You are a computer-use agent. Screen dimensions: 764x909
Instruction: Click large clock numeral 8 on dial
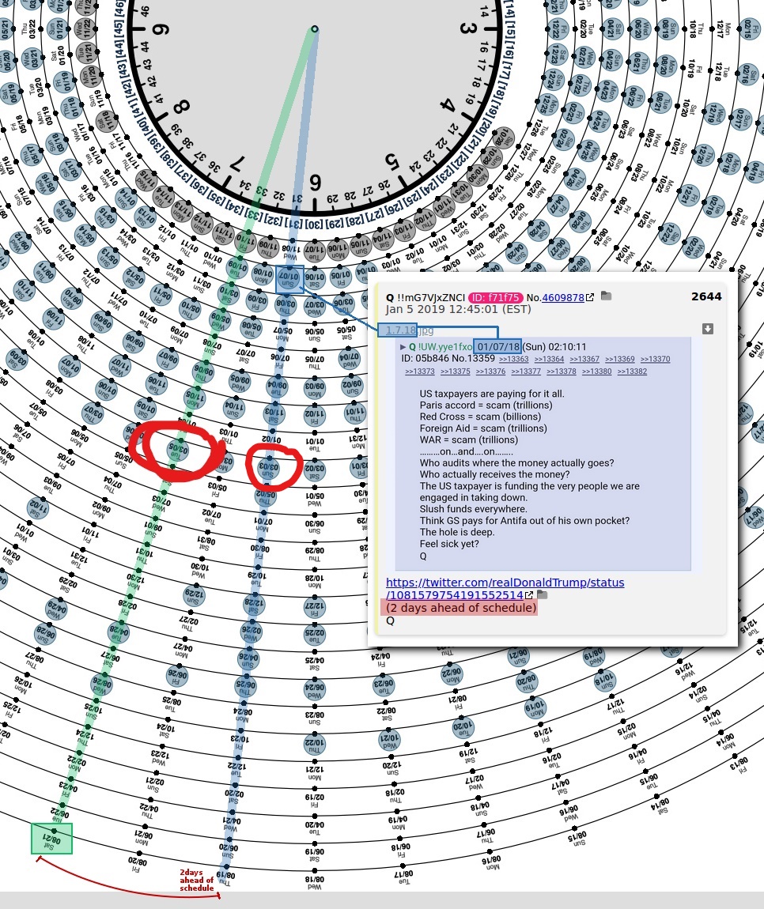click(x=182, y=107)
